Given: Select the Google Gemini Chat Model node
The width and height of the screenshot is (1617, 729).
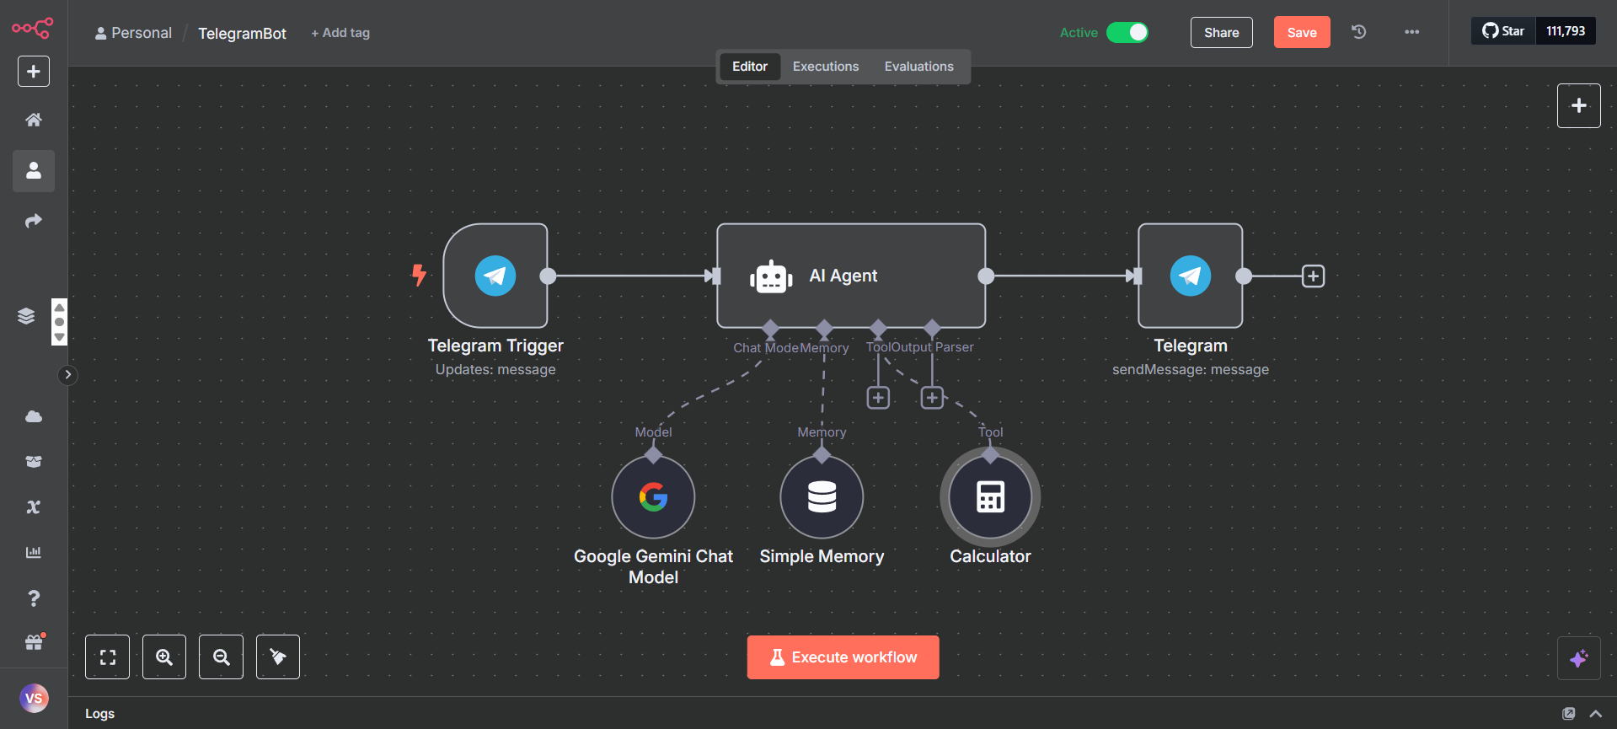Looking at the screenshot, I should [653, 497].
